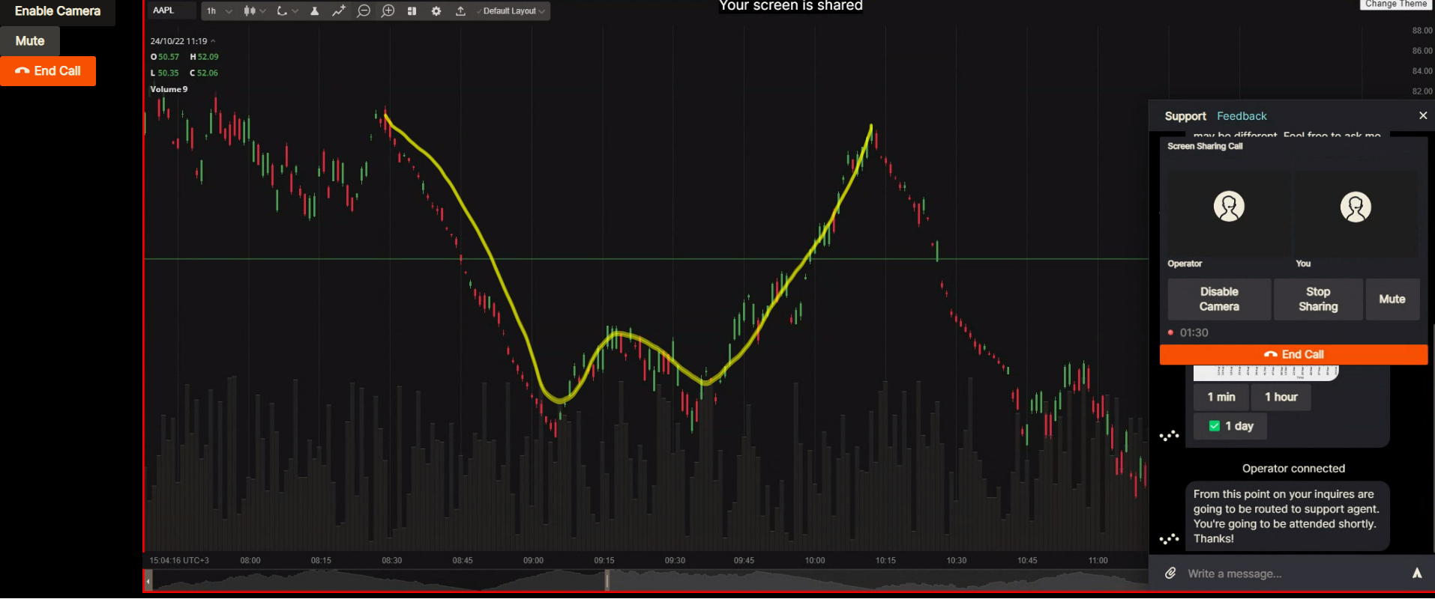Click the call timer 01:30
Screen dimensions: 1435x599
[x=1194, y=333]
